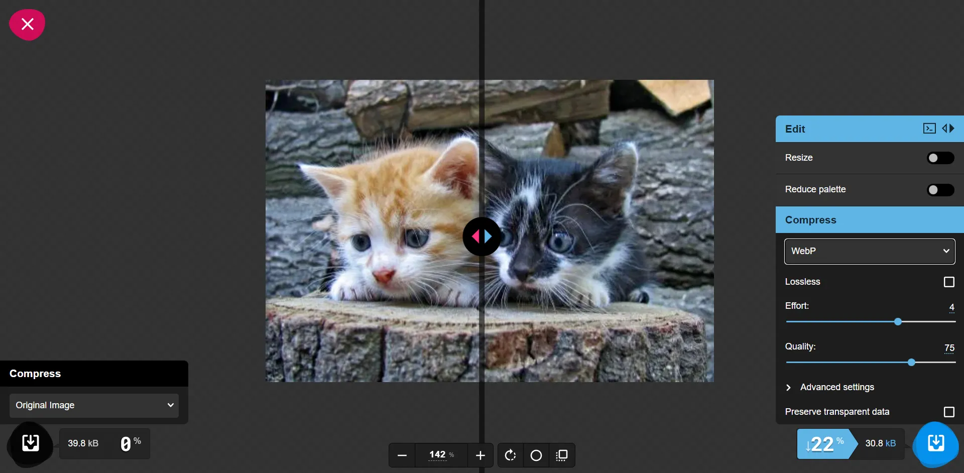Check Preserve transparent data checkbox
Image resolution: width=964 pixels, height=473 pixels.
[949, 412]
